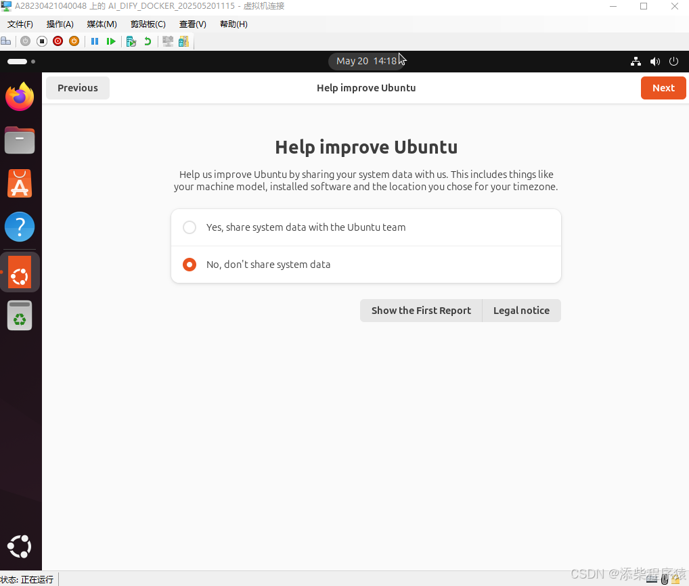Image resolution: width=689 pixels, height=586 pixels.
Task: Click the greyed-out Start VM power icon
Action: pos(26,41)
